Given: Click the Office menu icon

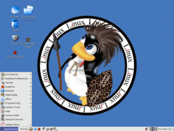Looking at the screenshot, I should 3,99.
